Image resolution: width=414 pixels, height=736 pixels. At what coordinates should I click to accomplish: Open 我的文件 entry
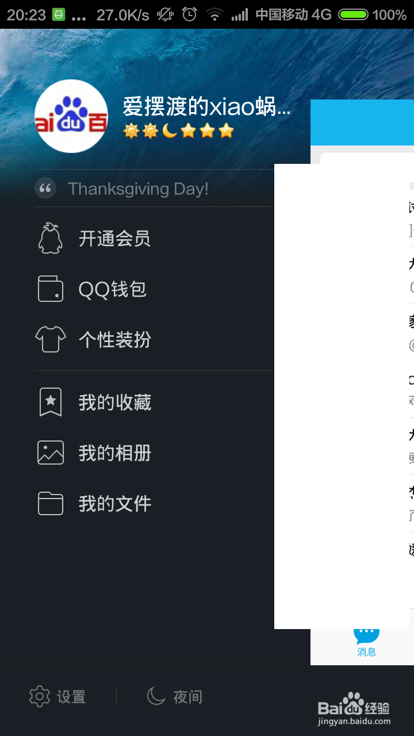[x=115, y=504]
